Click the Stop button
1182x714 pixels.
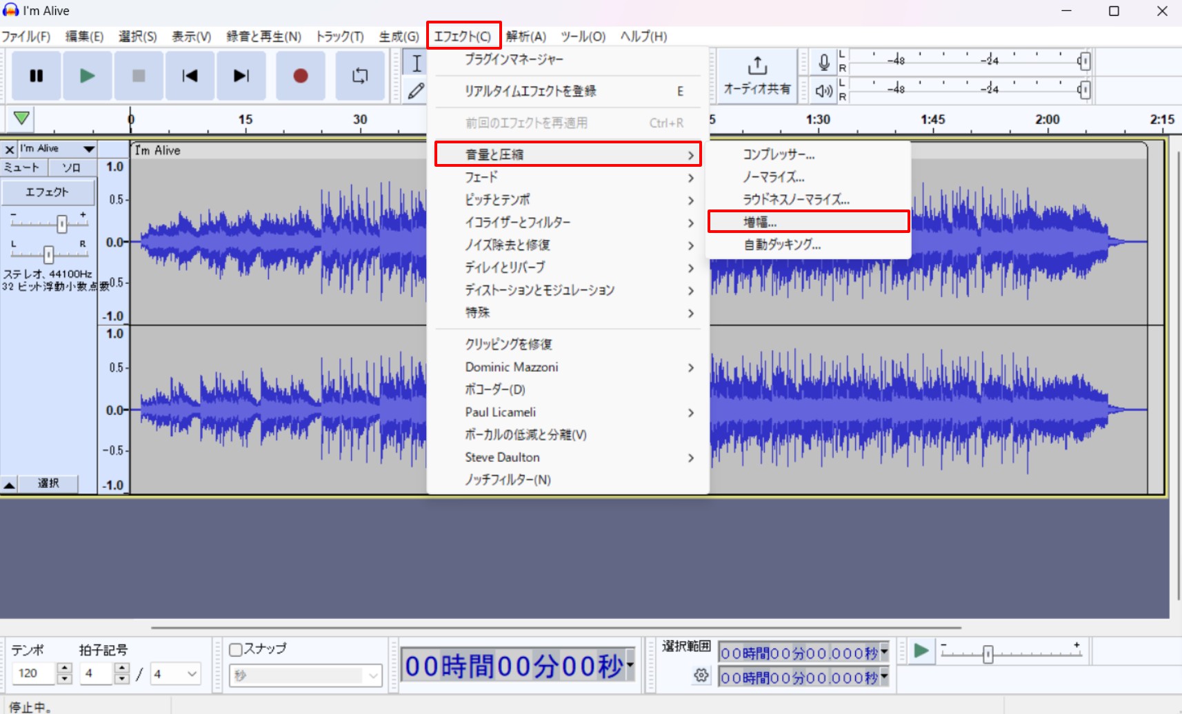[139, 76]
